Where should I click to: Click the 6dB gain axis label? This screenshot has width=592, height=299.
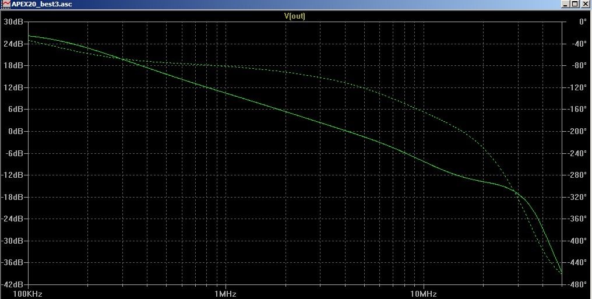[x=16, y=110]
